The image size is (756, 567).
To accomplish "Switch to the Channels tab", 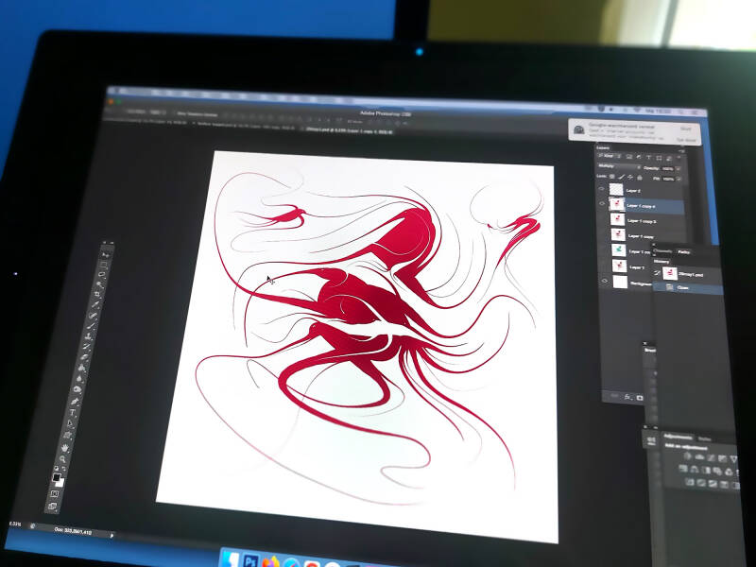I will [x=662, y=251].
